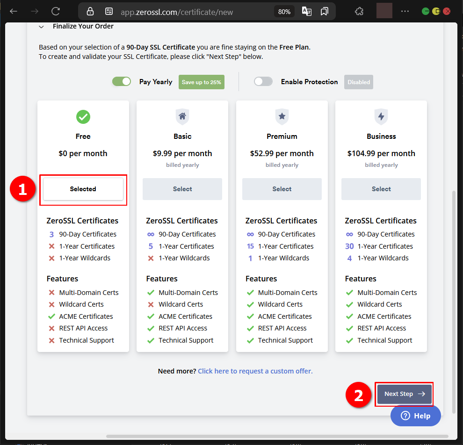Screen dimensions: 463x445
Task: Reload the page with the refresh icon
Action: click(x=56, y=12)
